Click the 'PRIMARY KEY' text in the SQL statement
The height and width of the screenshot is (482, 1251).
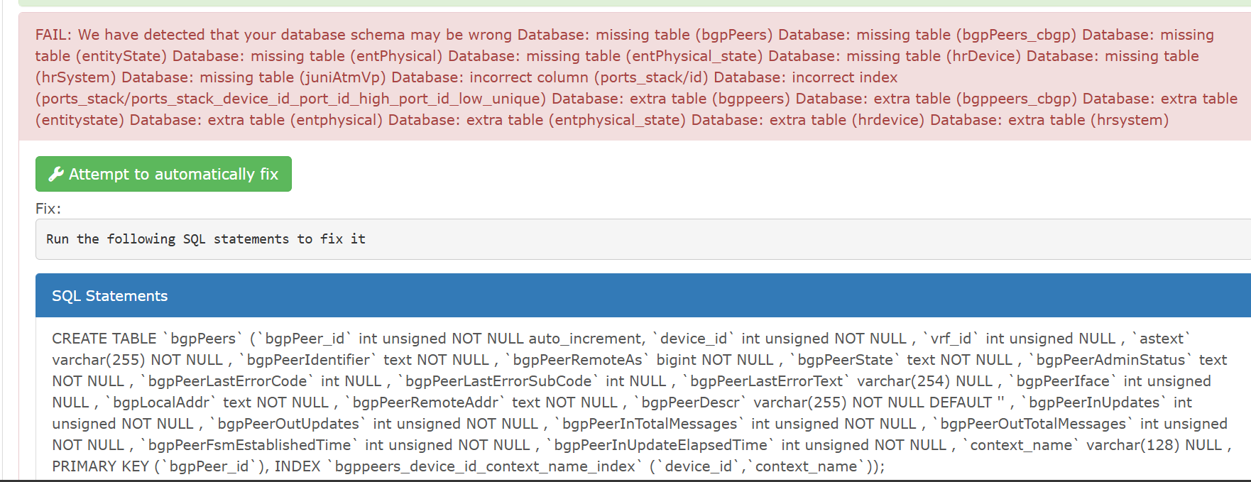click(x=100, y=466)
